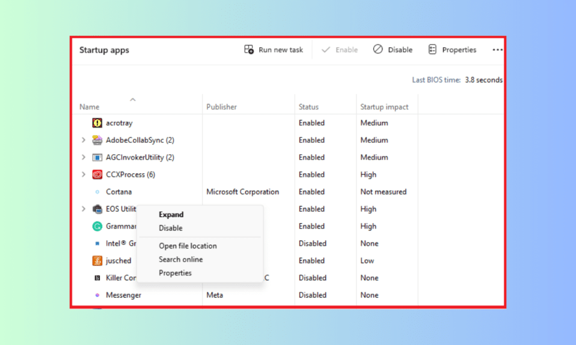Choose Disable in the context menu
576x345 pixels.
coord(170,228)
